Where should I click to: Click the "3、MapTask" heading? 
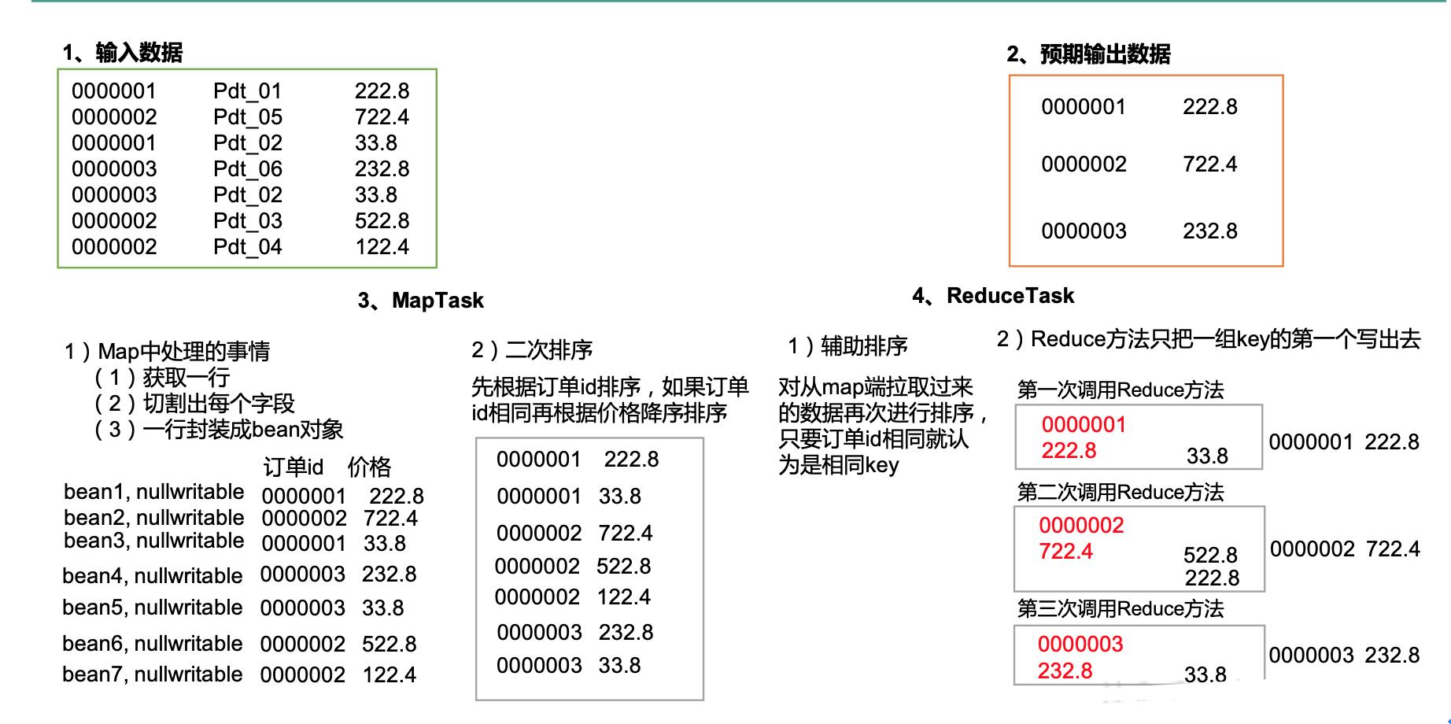coord(421,301)
